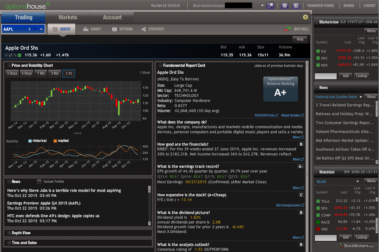
Task: Click the arrows icon under Apple Ord Shs
Action: pyautogui.click(x=10, y=55)
